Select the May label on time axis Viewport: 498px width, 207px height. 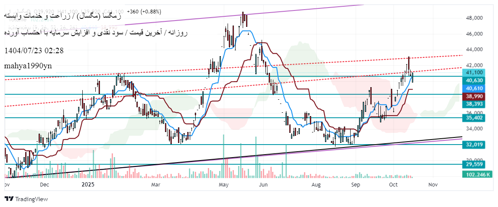pyautogui.click(x=223, y=184)
